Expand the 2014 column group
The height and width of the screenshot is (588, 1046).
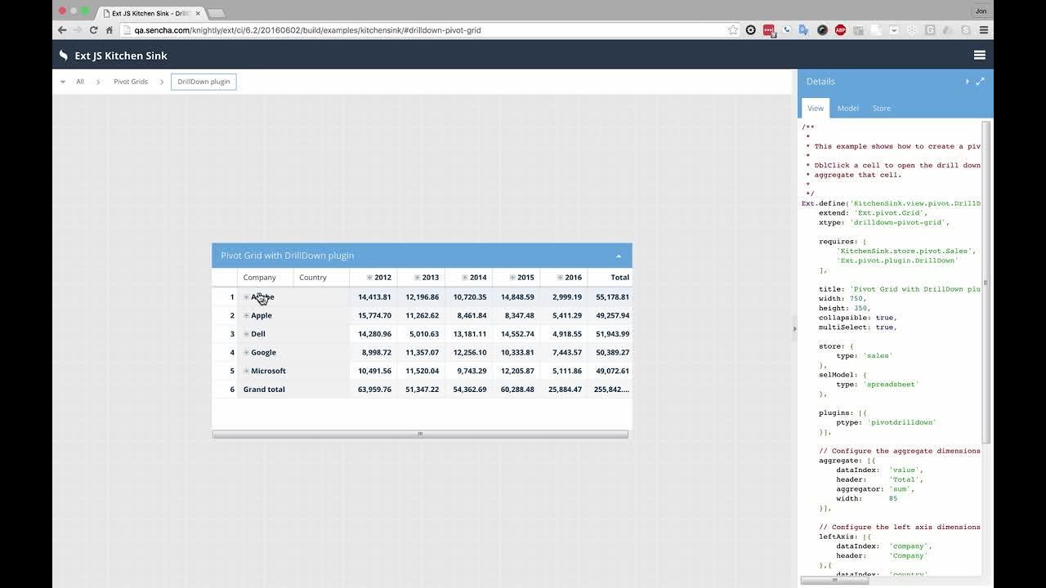coord(464,278)
